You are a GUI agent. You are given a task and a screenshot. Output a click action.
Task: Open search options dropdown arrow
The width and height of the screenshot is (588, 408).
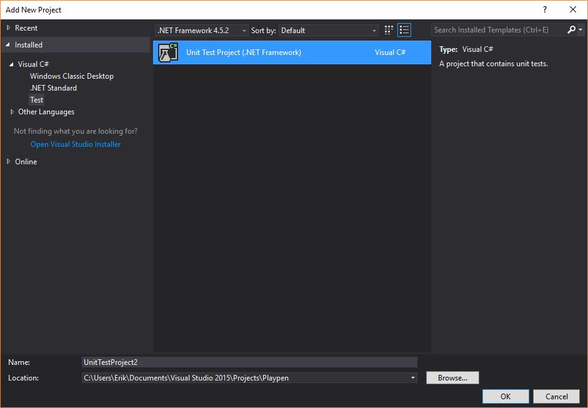[x=581, y=29]
